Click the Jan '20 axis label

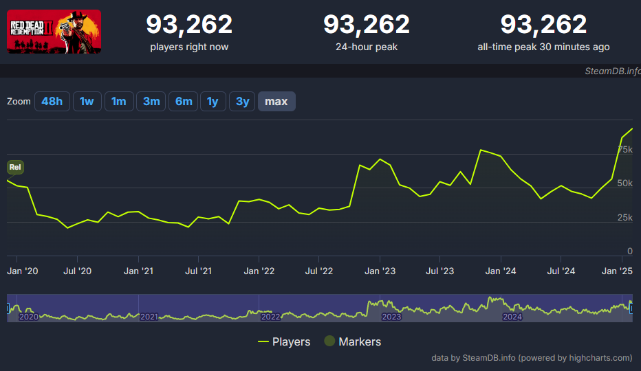click(23, 271)
